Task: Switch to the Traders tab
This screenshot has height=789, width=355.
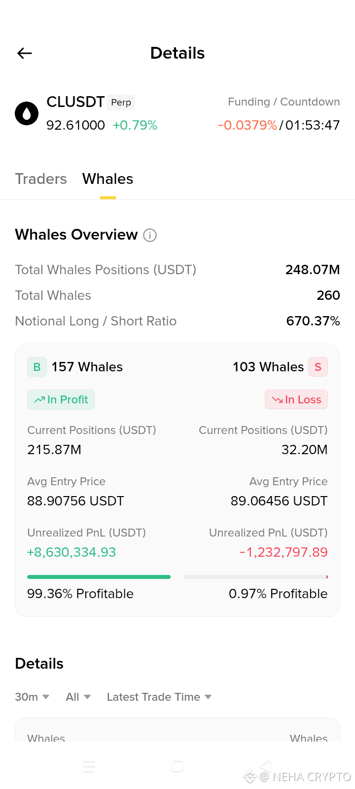Action: [41, 179]
